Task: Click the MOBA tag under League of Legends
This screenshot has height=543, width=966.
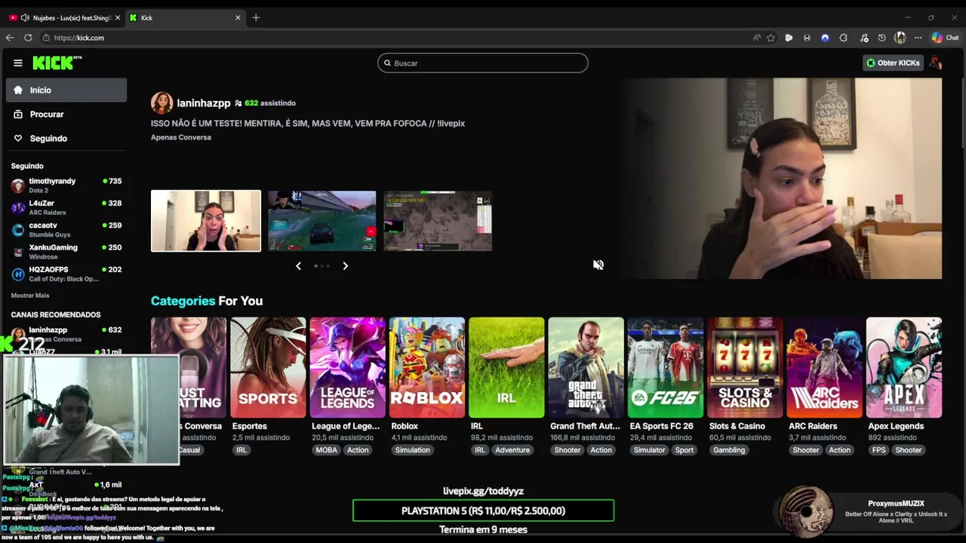Action: coord(326,450)
